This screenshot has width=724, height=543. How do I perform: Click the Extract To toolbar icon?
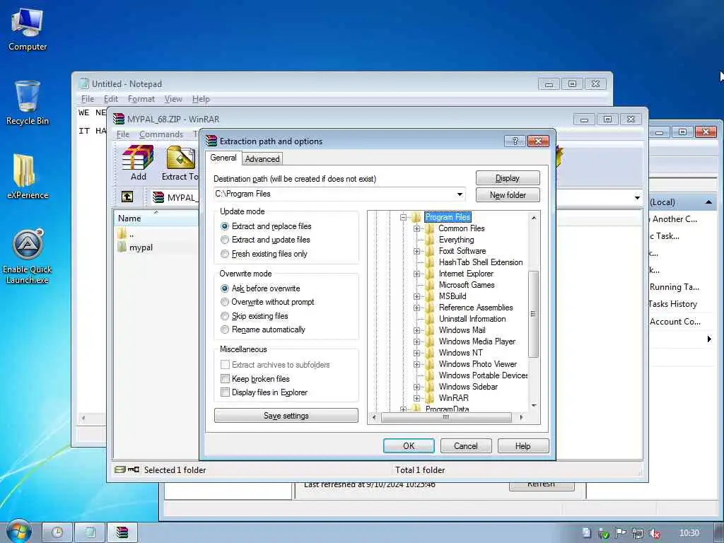[x=180, y=163]
